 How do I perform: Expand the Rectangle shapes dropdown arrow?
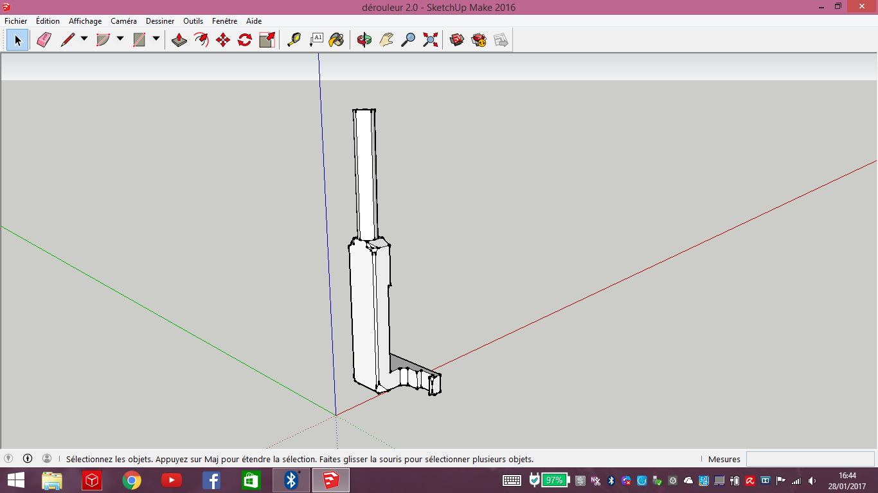click(x=156, y=39)
